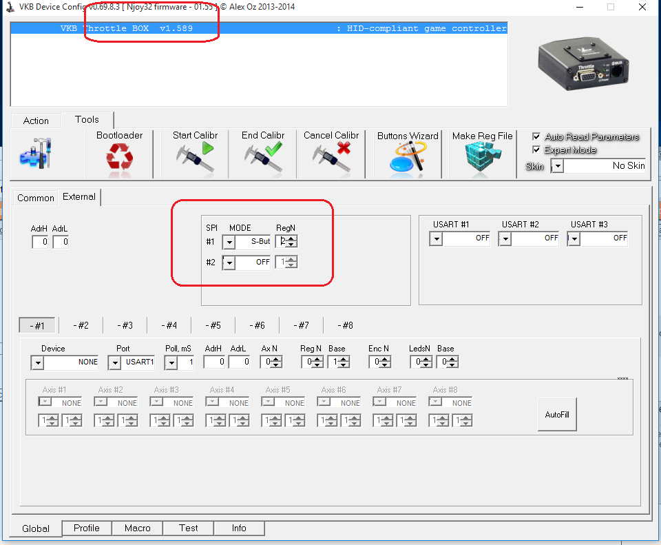Open the Info bottom tab
Screen dimensions: 661x545
tap(239, 528)
